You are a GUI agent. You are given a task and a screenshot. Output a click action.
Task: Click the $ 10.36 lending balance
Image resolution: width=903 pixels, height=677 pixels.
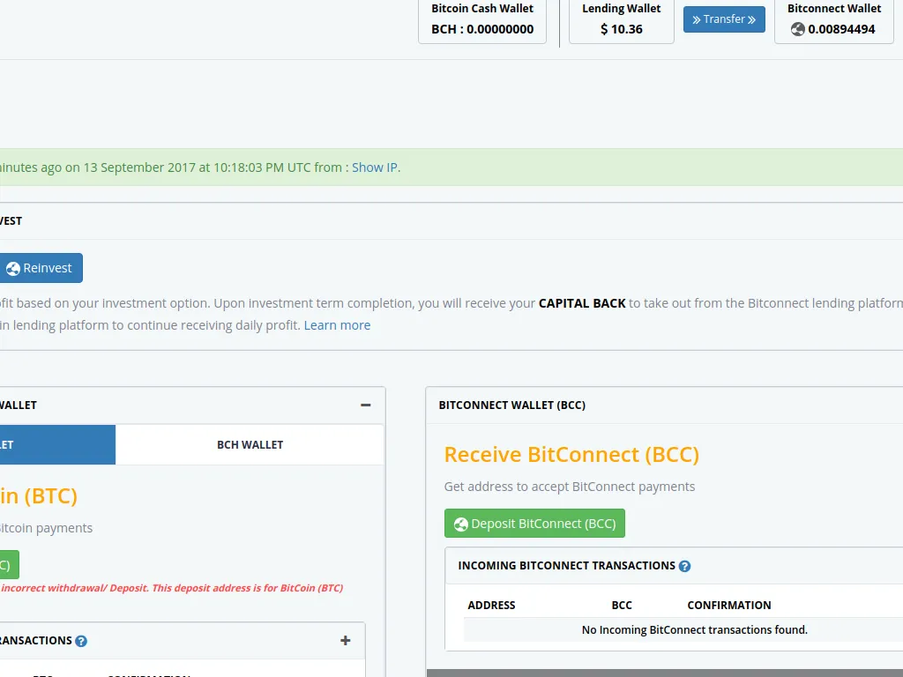point(622,29)
